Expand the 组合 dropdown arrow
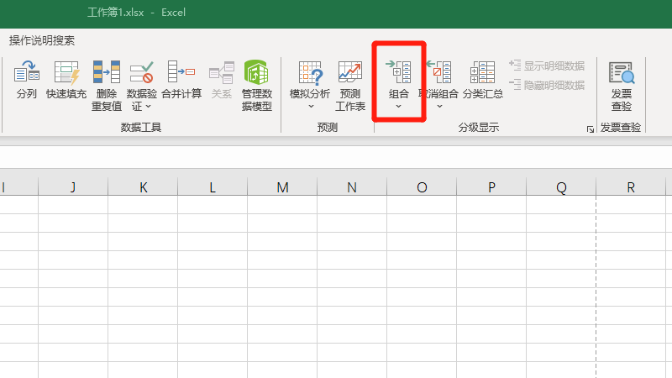Viewport: 672px width, 378px height. 399,107
